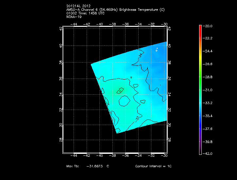Click the NOAA-19 satellite label

tap(73, 17)
